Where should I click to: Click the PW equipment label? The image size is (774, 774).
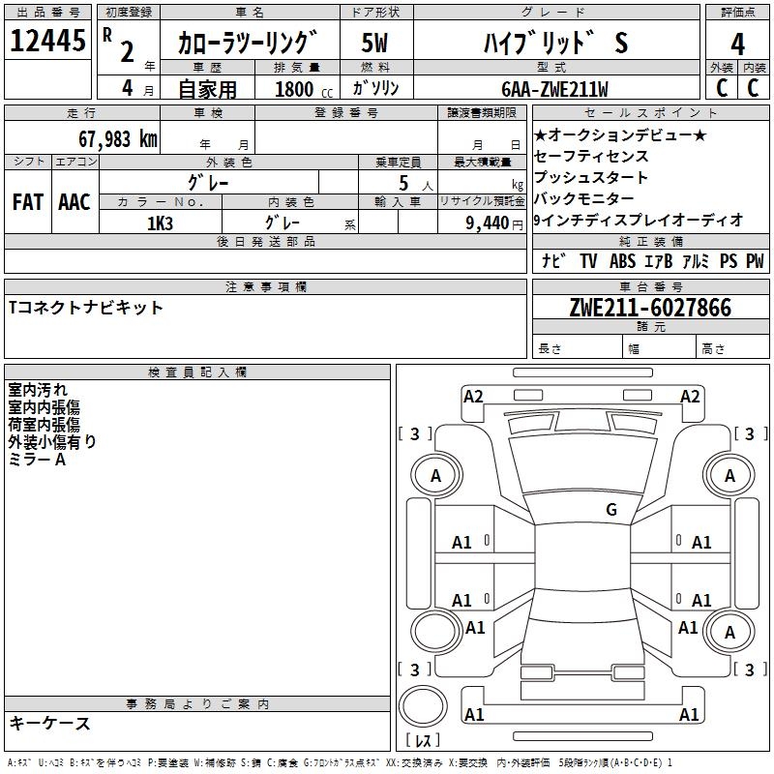(x=755, y=260)
